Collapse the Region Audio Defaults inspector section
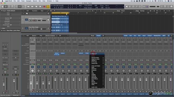 pos(2,11)
